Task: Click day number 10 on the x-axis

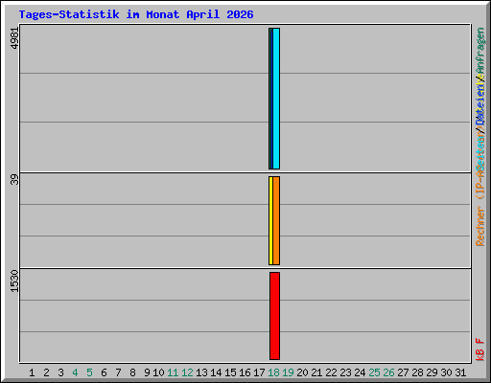Action: [x=158, y=372]
